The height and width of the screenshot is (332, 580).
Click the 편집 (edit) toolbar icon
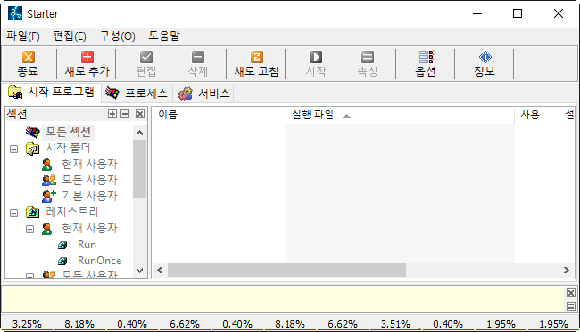[x=146, y=57]
